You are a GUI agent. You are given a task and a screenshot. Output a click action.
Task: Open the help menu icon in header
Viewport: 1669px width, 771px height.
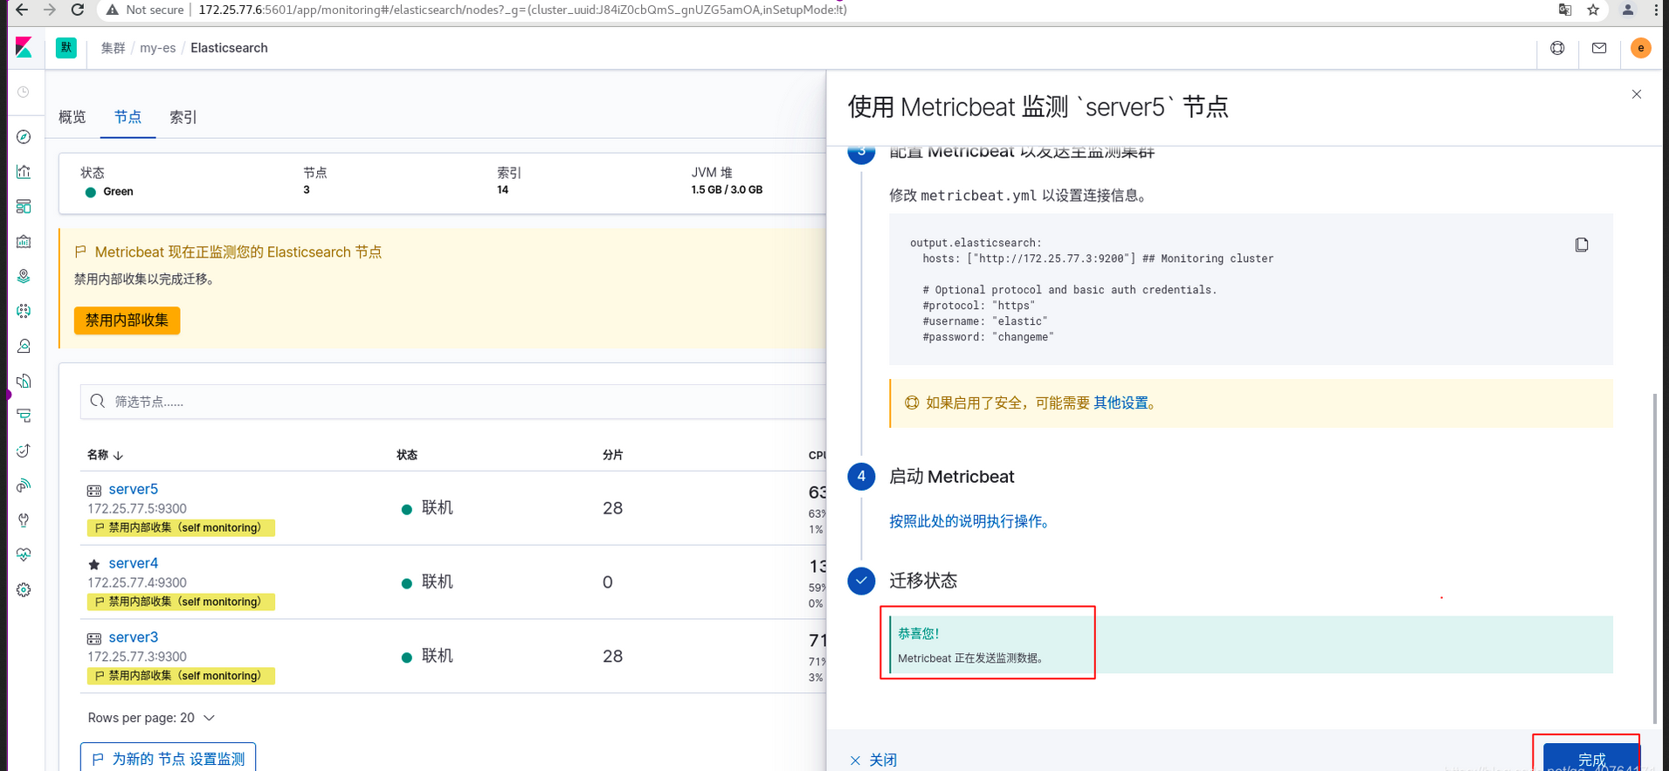(x=1557, y=48)
